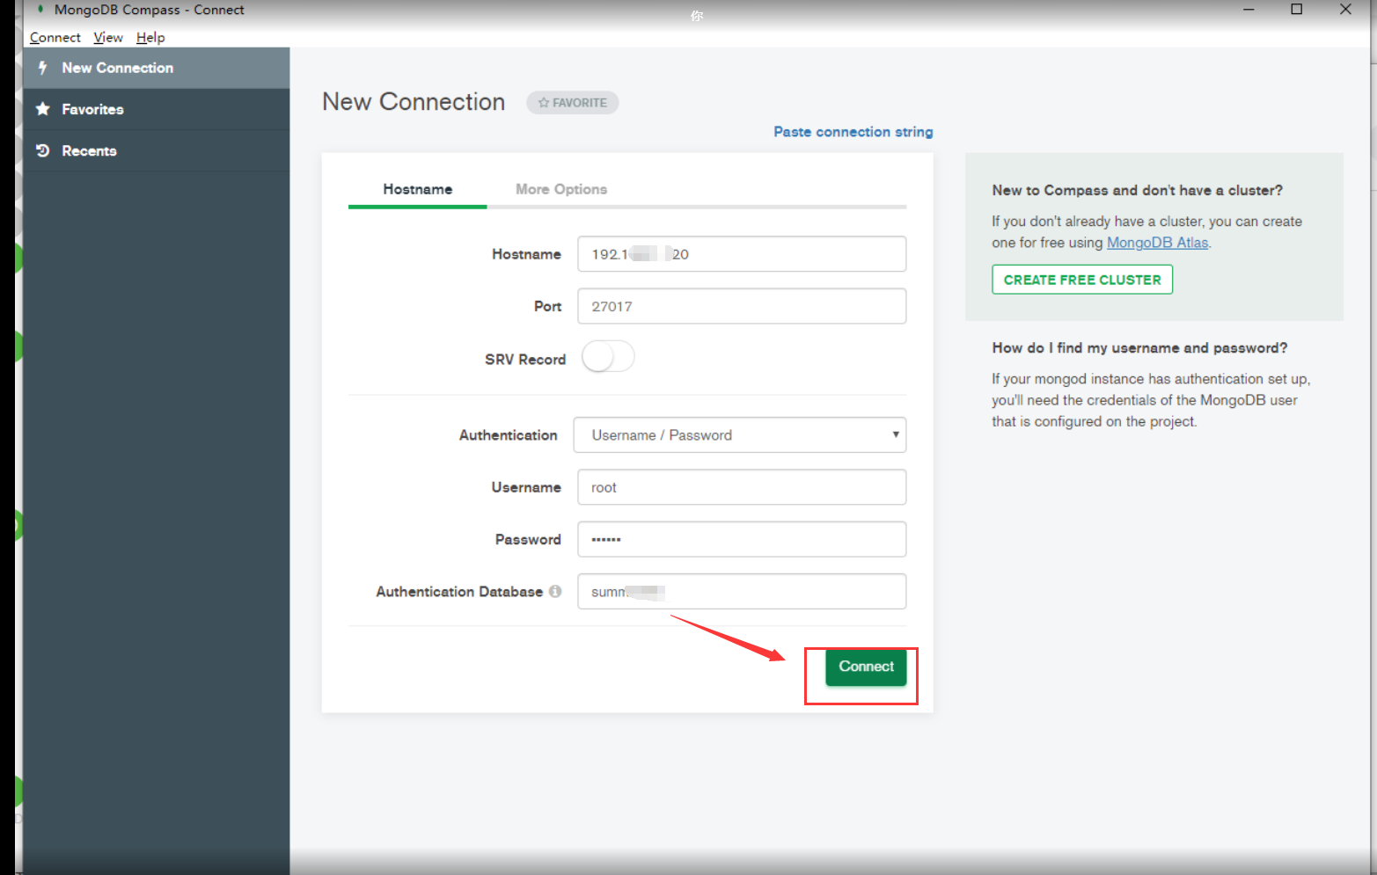Select New Connection in the sidebar
Image resolution: width=1377 pixels, height=875 pixels.
click(157, 68)
